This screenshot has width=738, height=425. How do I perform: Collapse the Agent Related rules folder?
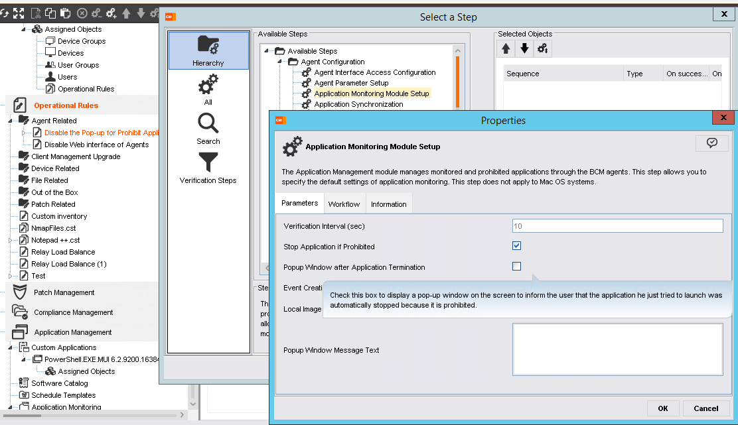(x=11, y=121)
